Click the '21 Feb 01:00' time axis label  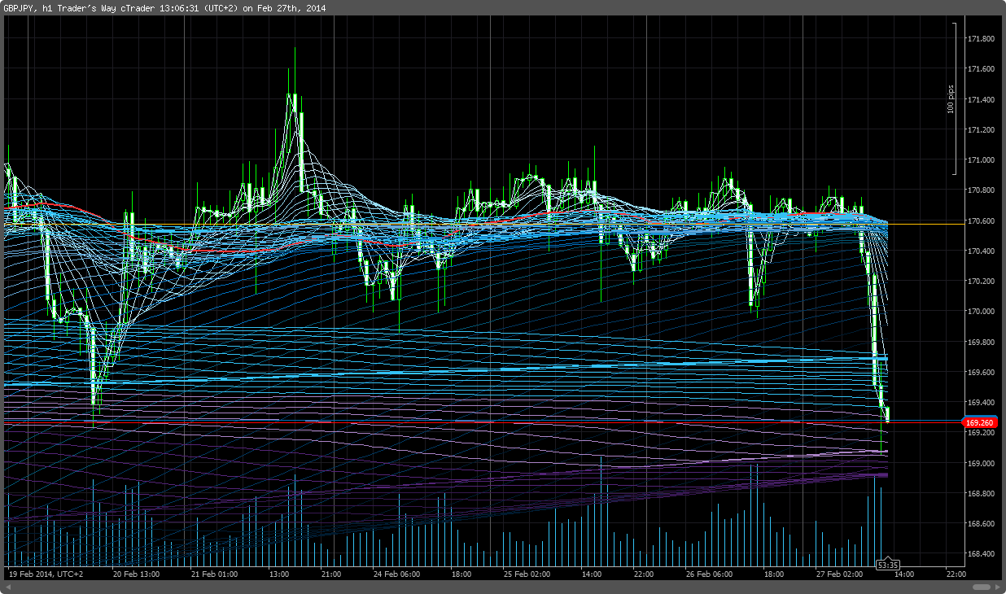pos(216,574)
